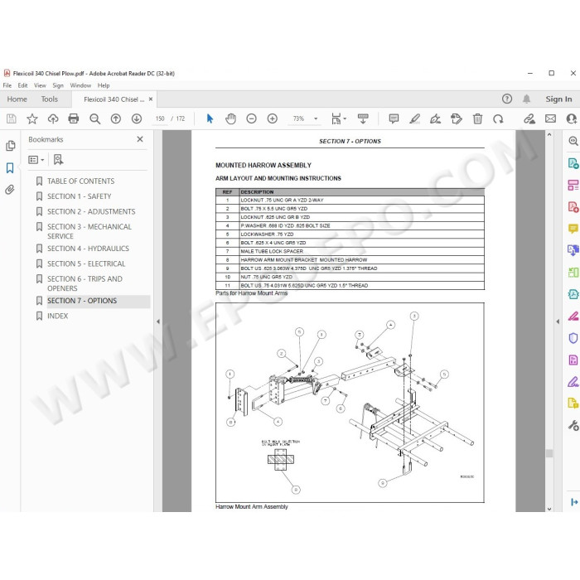Open the Sign document pen tool
This screenshot has width=580, height=580.
pyautogui.click(x=435, y=118)
